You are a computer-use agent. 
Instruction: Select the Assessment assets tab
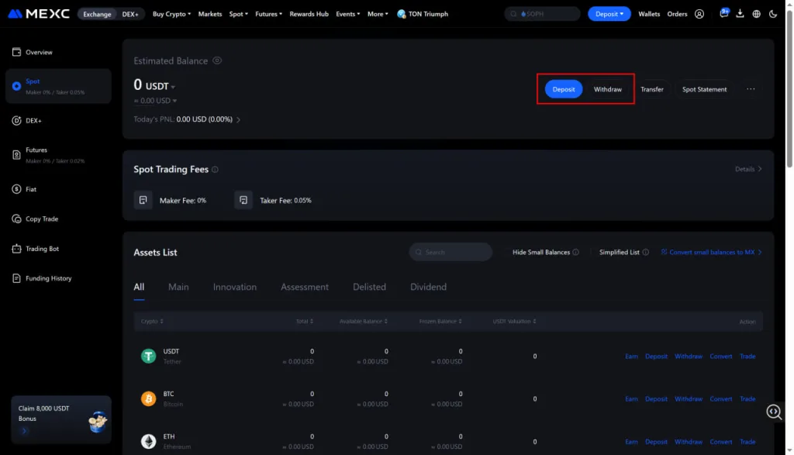pos(304,287)
